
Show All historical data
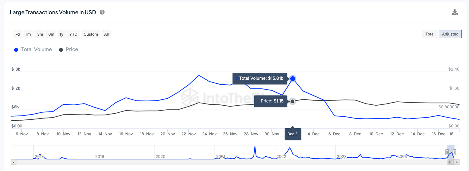click(x=106, y=34)
